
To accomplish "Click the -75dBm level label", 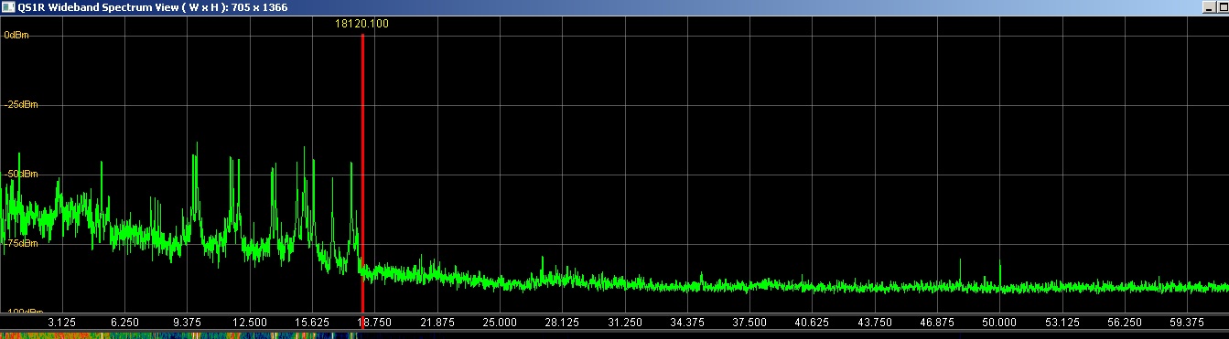I will click(21, 243).
